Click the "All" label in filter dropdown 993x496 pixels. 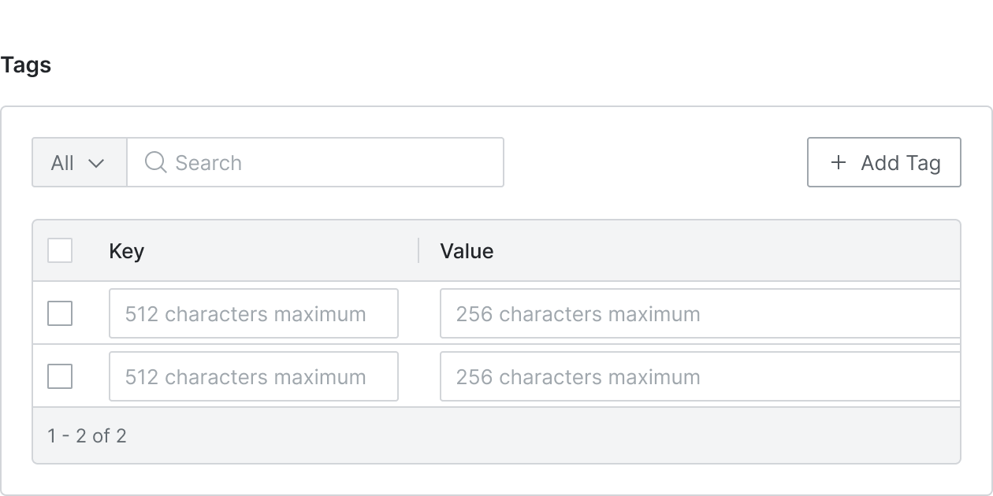coord(62,163)
